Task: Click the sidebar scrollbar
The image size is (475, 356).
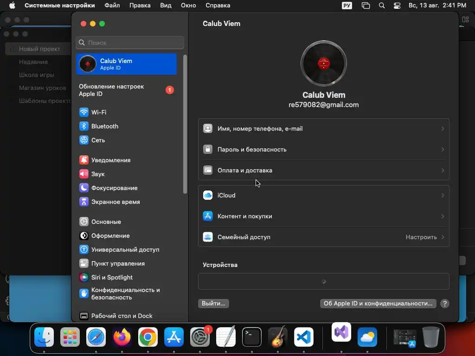Action: [185, 124]
